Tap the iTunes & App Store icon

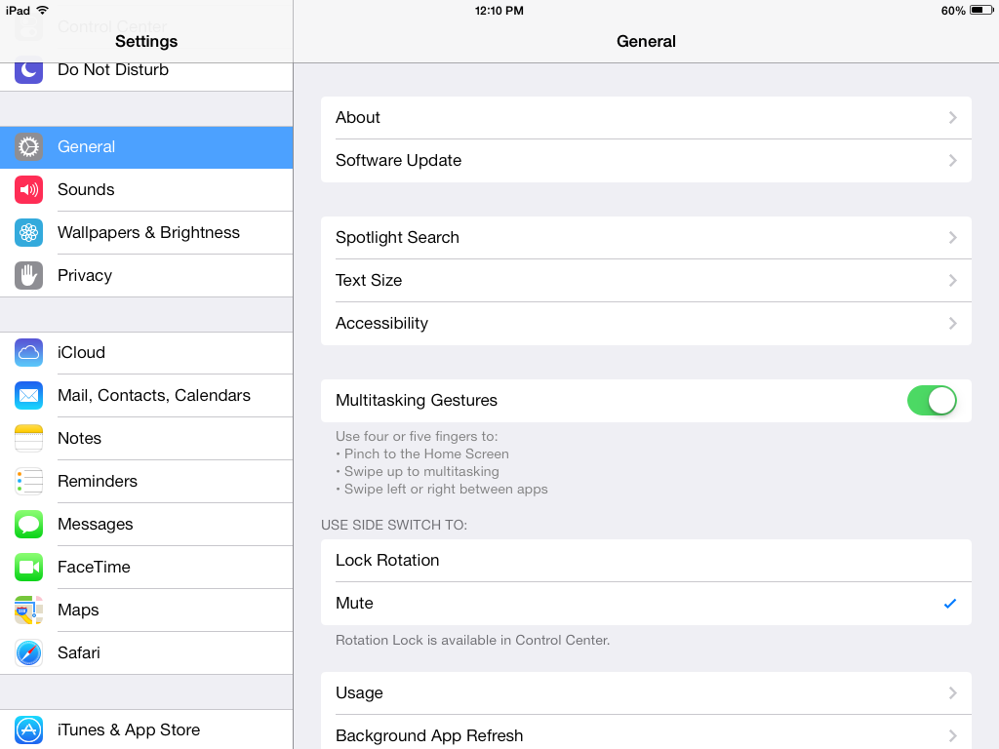[28, 729]
